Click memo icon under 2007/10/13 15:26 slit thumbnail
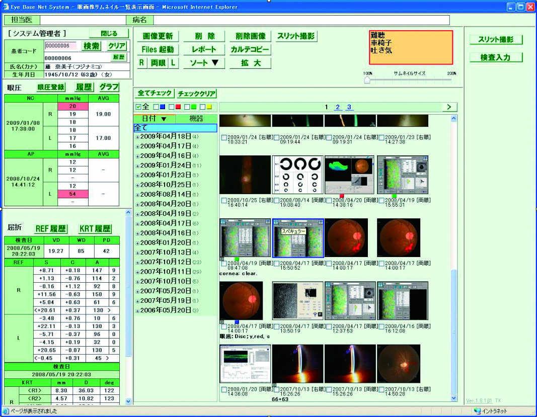Viewport: 537px width, 417px height. coord(274,385)
